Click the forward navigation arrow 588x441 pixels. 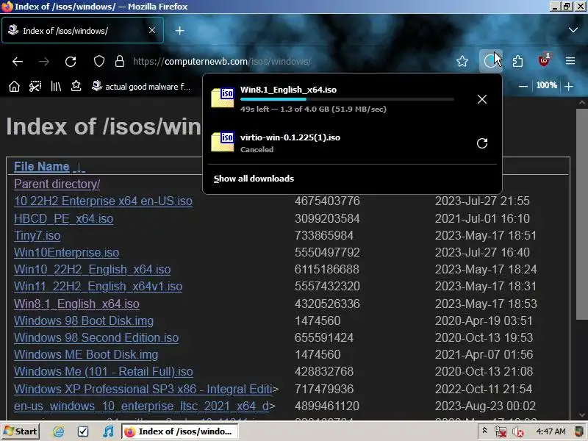[44, 61]
